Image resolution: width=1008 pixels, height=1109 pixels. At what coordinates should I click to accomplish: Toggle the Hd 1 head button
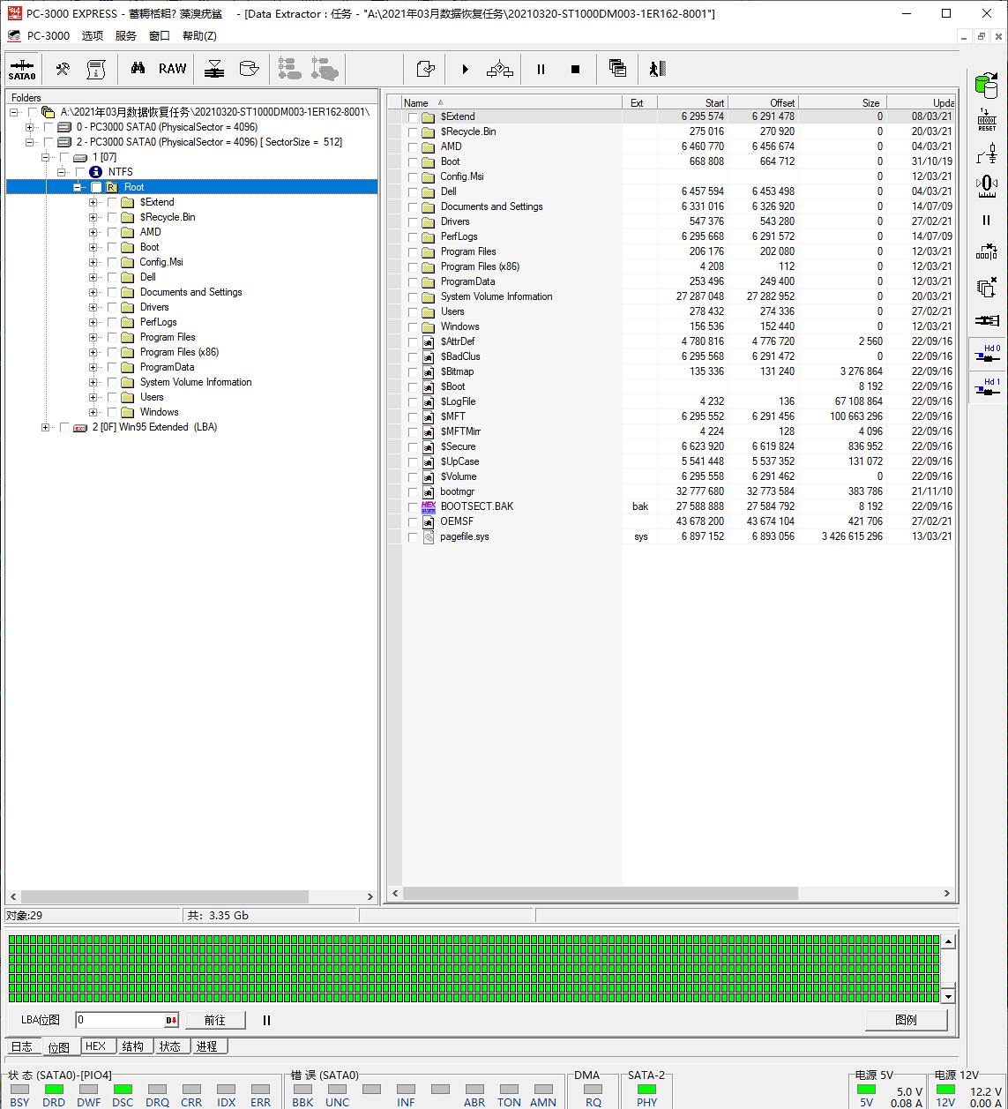(x=986, y=387)
